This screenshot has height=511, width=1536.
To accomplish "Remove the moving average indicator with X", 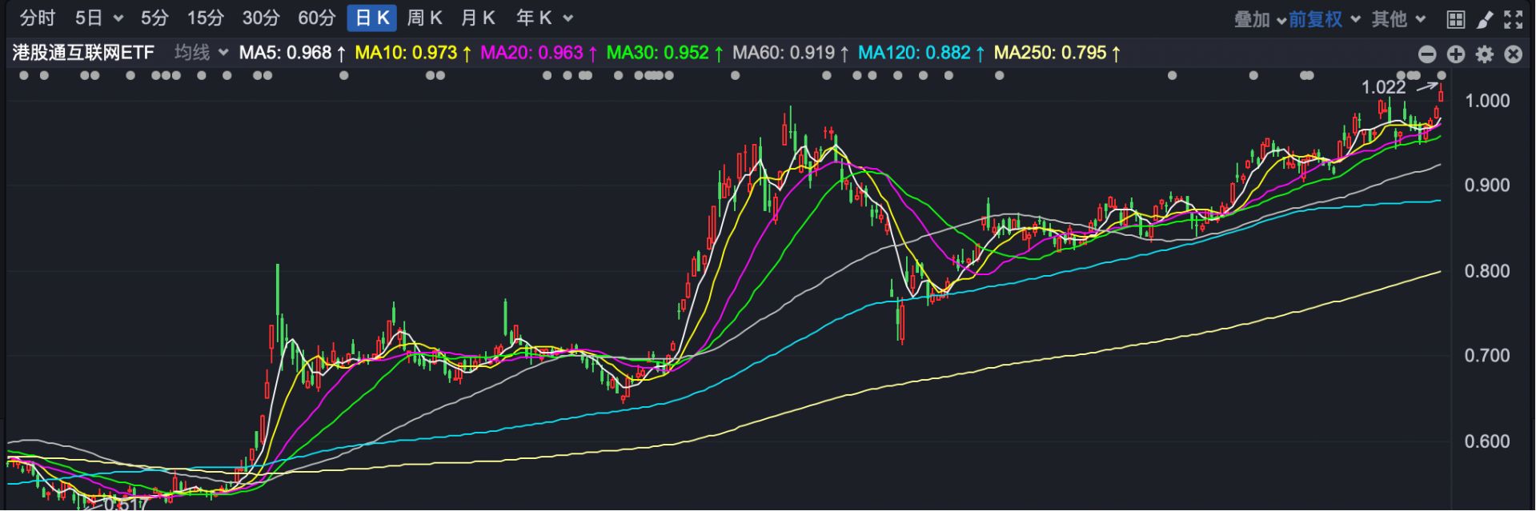I will point(1513,54).
